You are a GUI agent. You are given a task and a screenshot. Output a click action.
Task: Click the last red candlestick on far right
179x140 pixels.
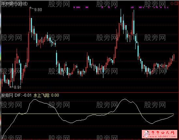tap(174, 57)
